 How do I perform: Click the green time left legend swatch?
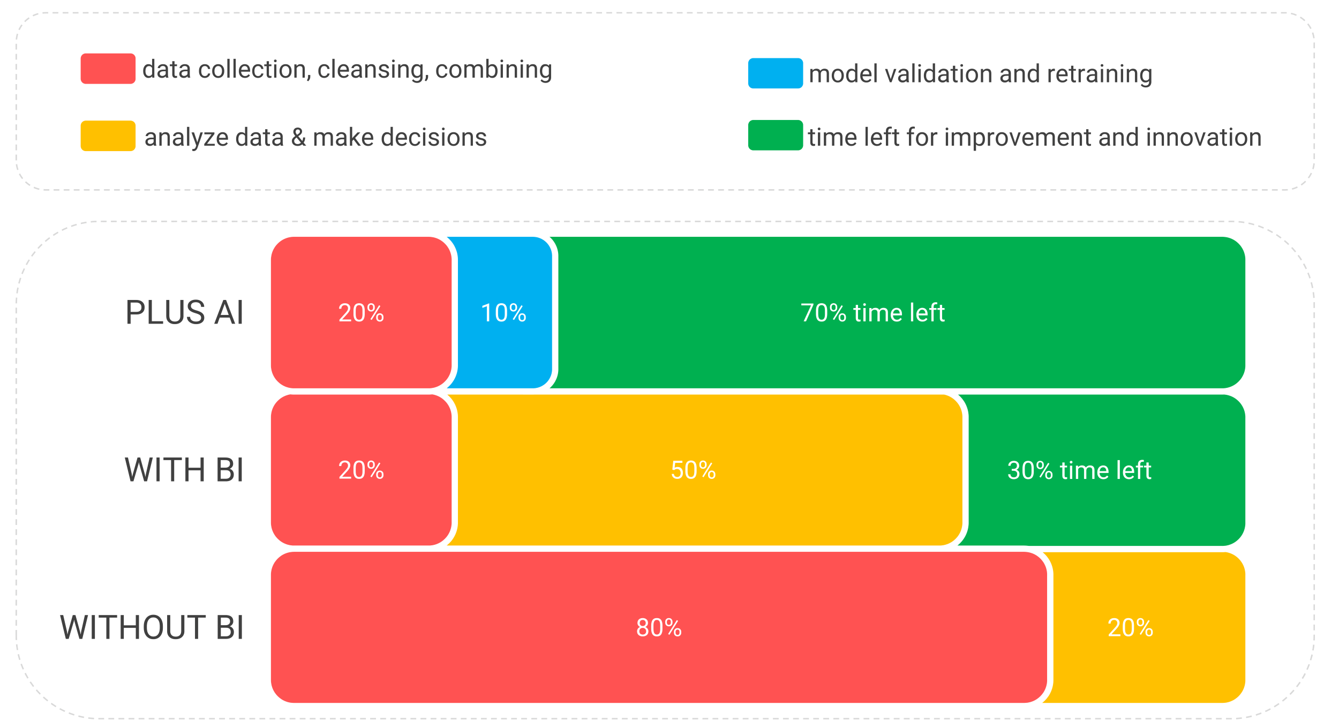coord(775,136)
